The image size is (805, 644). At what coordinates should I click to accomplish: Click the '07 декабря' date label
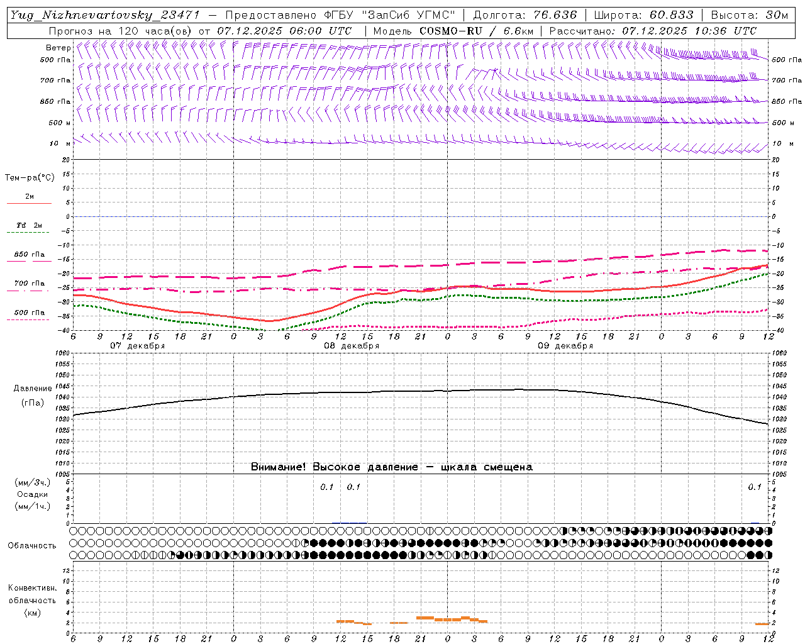137,346
